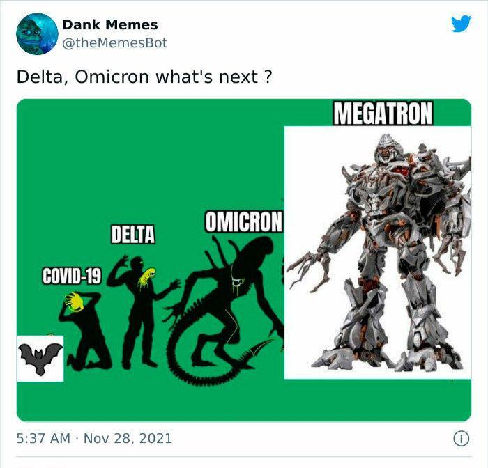Open the tweet info icon
488x468 pixels.
coord(462,439)
